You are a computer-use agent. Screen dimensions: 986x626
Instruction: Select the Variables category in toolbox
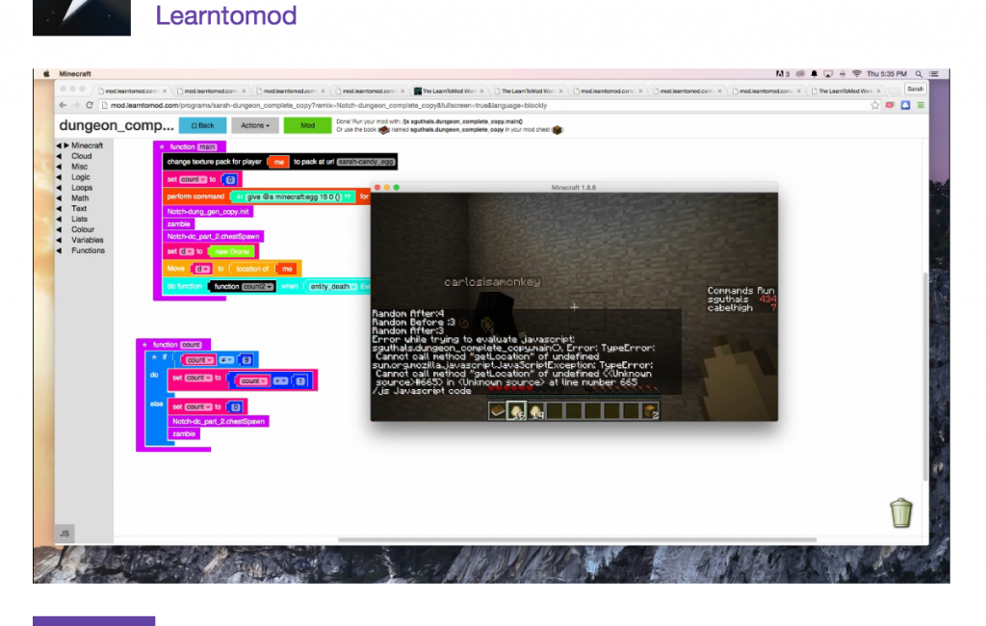pyautogui.click(x=87, y=240)
